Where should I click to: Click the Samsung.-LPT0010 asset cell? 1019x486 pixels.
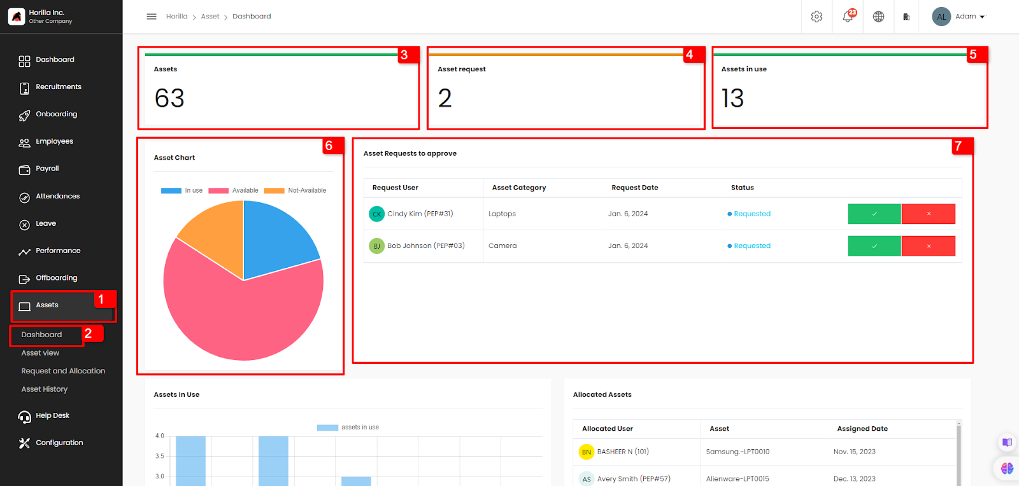(738, 452)
